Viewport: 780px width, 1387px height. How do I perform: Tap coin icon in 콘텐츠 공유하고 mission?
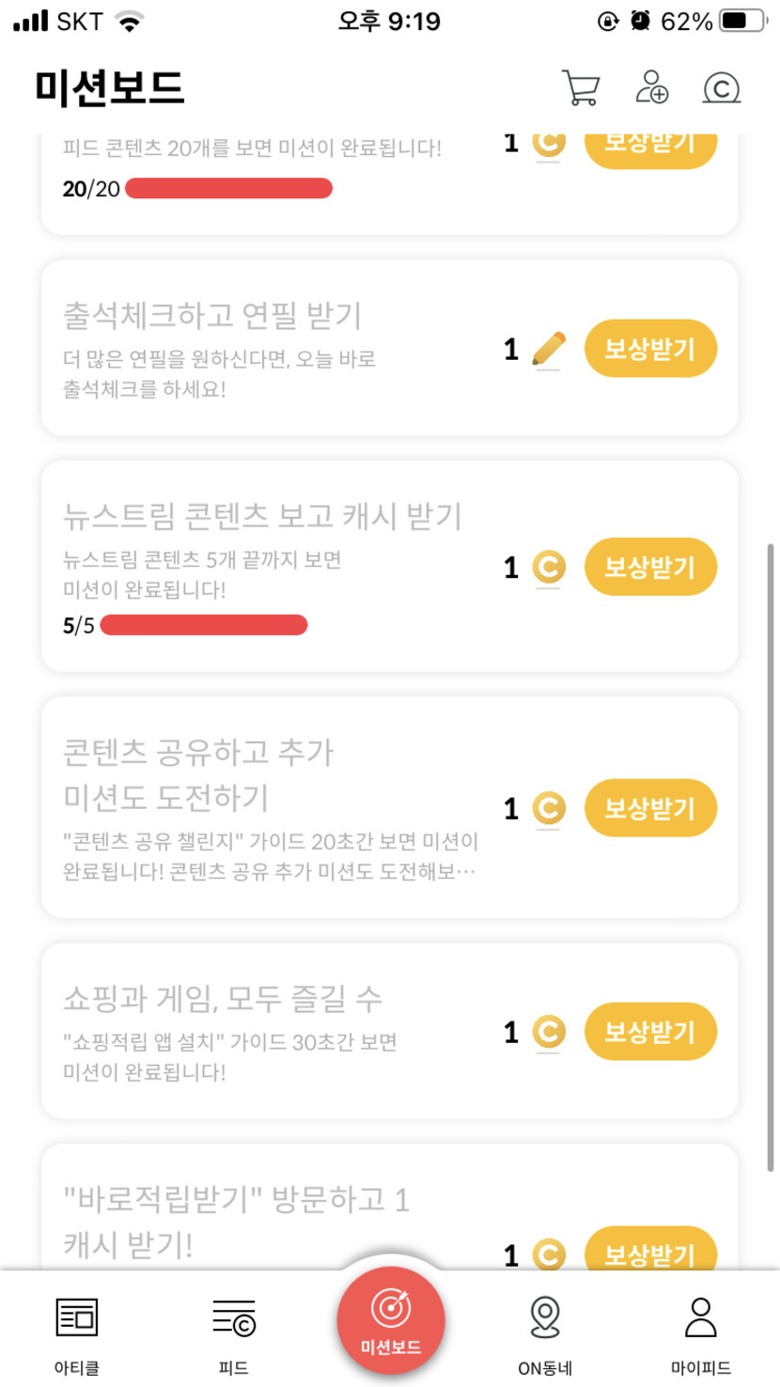pyautogui.click(x=549, y=808)
